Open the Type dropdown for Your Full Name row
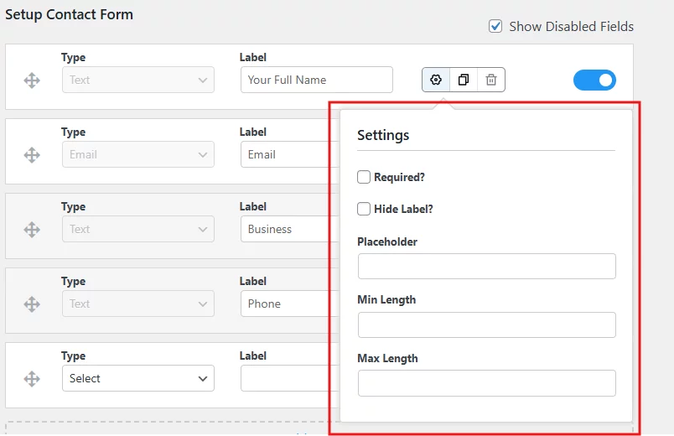 (138, 80)
